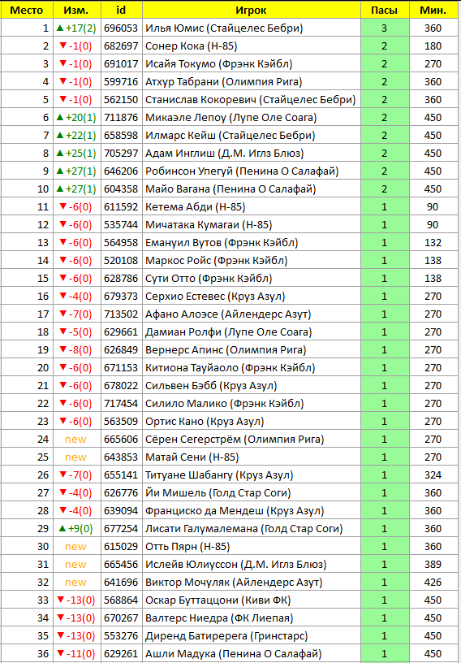Click the Мин. column header
The height and width of the screenshot is (663, 461).
coord(433,10)
